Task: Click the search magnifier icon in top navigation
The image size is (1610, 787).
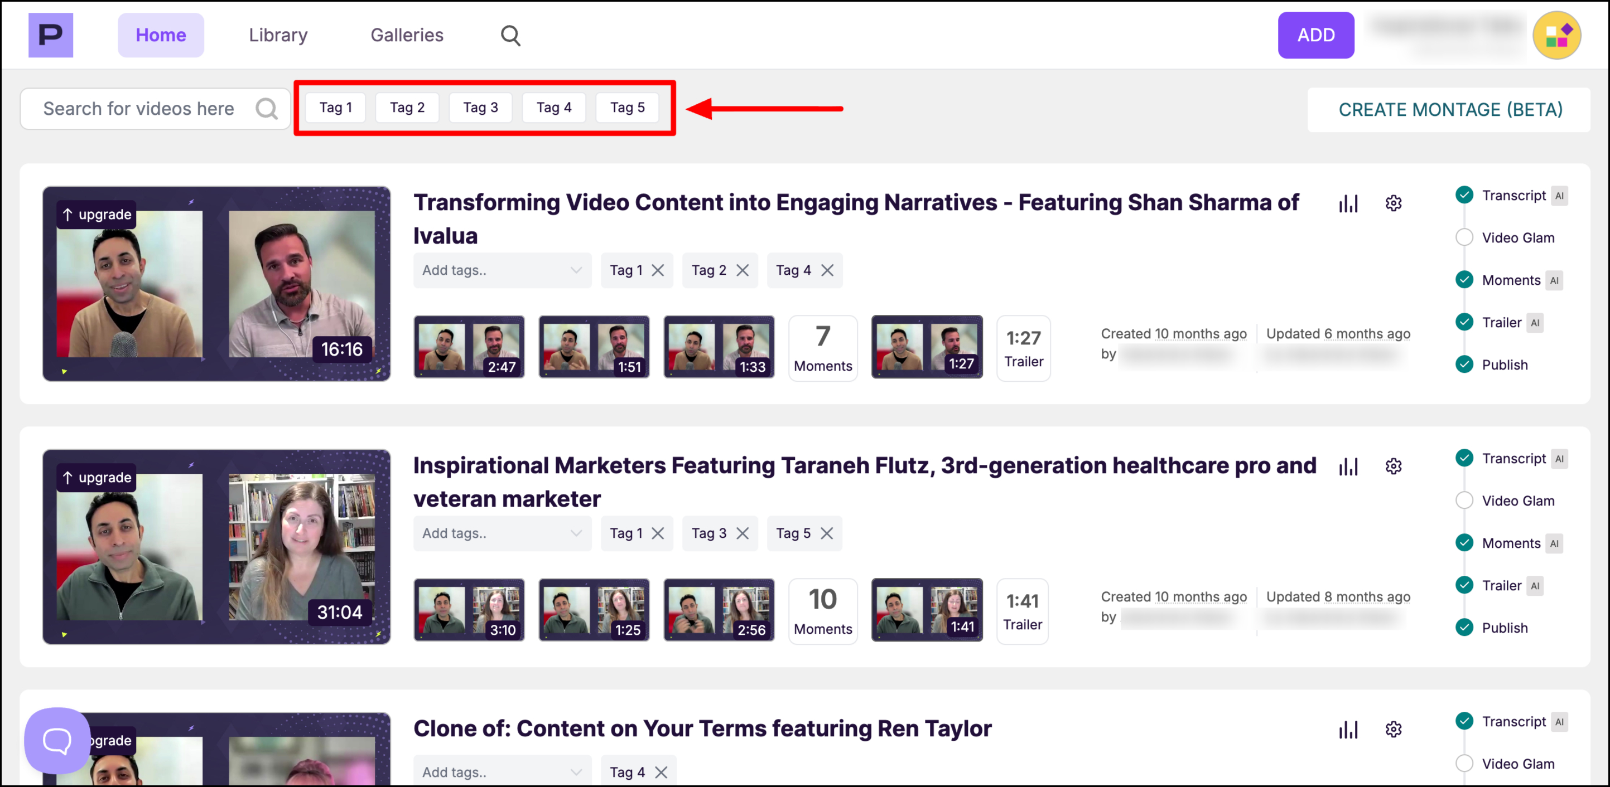Action: [x=510, y=36]
